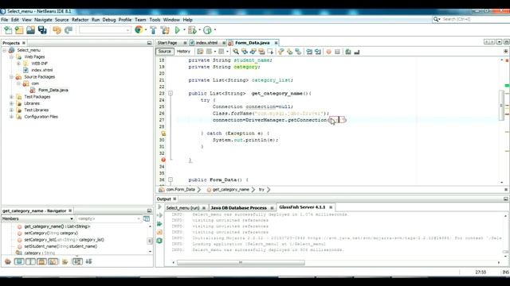Select the Test Libraries tree node
510x286 pixels.
coord(36,110)
